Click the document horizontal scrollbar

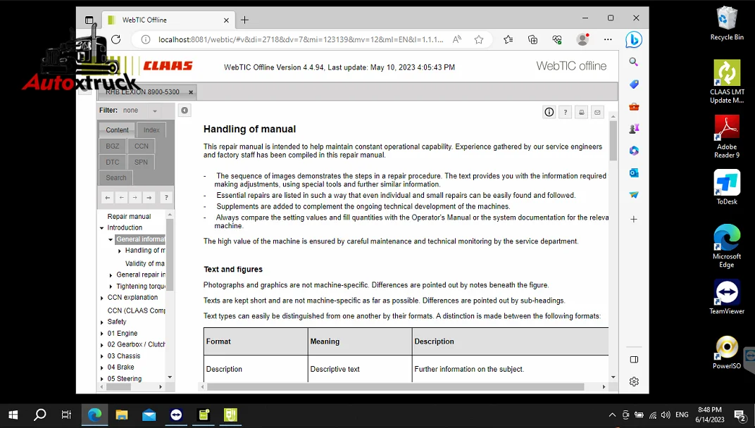pos(396,386)
